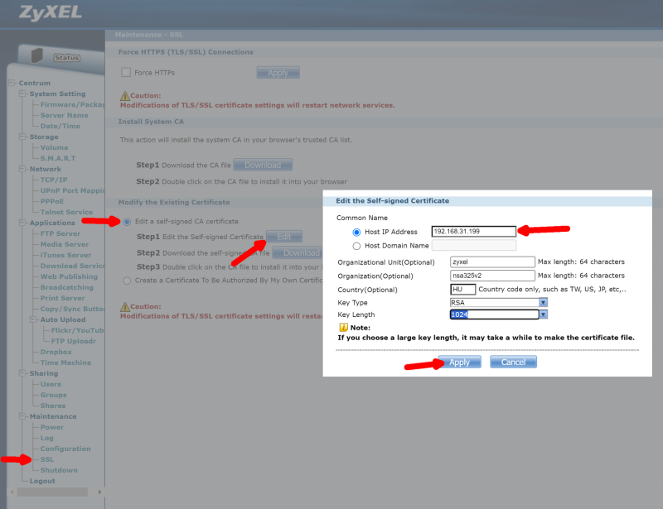Collapse the Sharing tree node
This screenshot has height=509, width=663.
(22, 373)
